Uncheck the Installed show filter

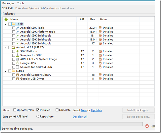pos(38,110)
